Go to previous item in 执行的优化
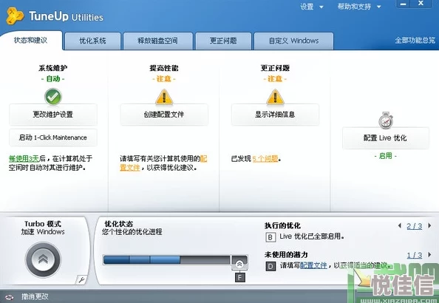Viewport: 439px width, 303px height. (400, 225)
